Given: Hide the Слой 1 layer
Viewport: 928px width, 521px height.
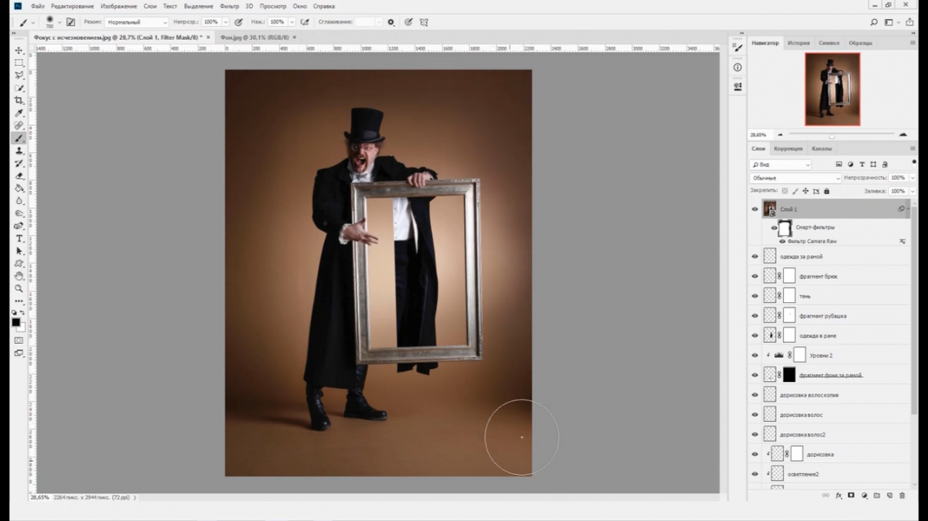Looking at the screenshot, I should 755,209.
